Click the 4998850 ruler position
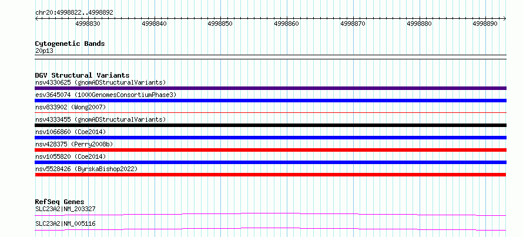Image resolution: width=523 pixels, height=237 pixels. tap(220, 24)
